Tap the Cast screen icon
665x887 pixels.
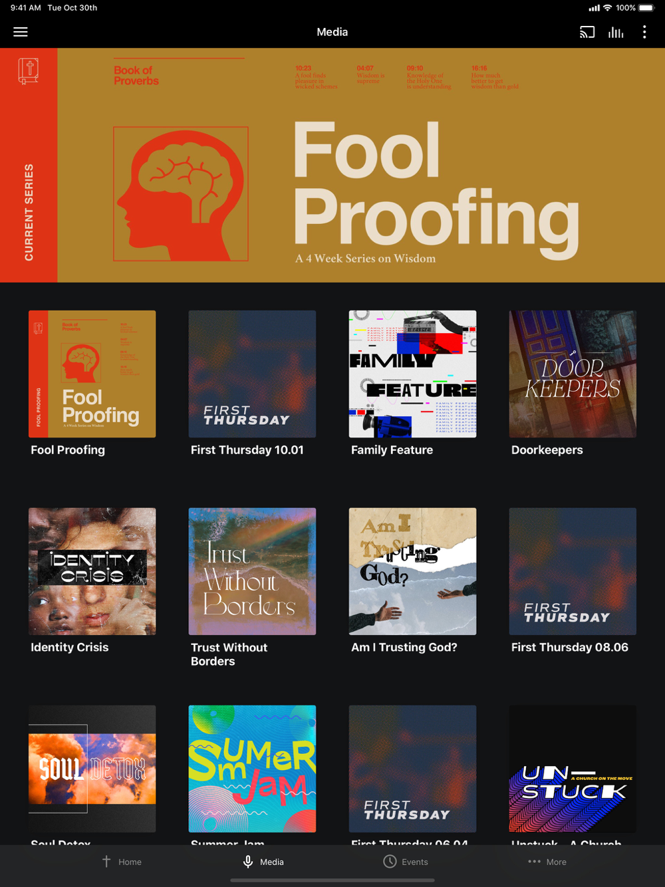[x=587, y=32]
